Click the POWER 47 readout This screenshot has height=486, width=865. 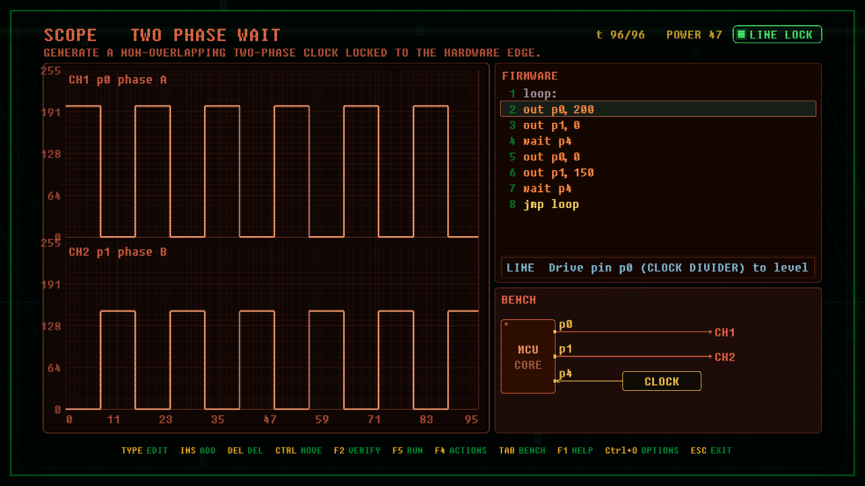tap(694, 34)
